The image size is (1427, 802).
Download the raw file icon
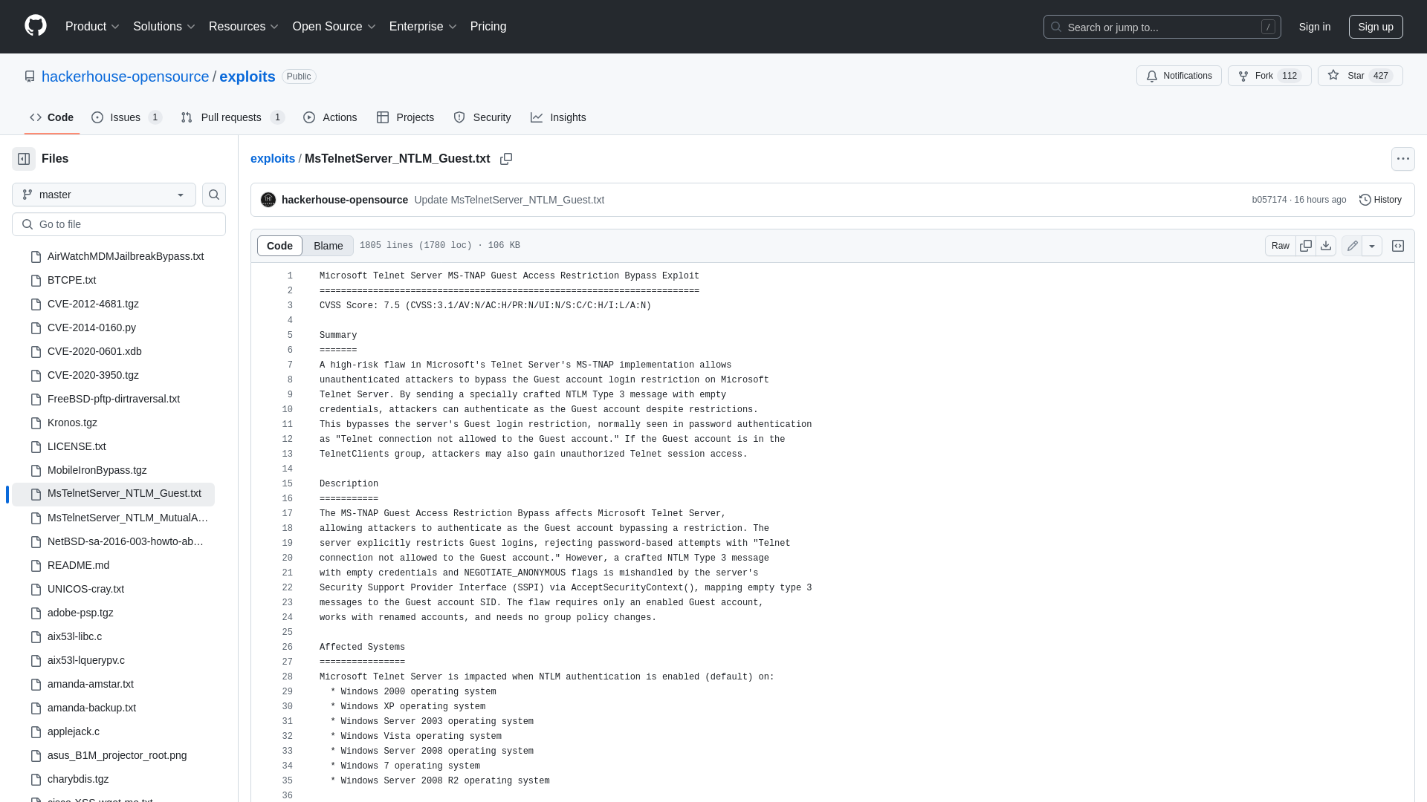1326,246
